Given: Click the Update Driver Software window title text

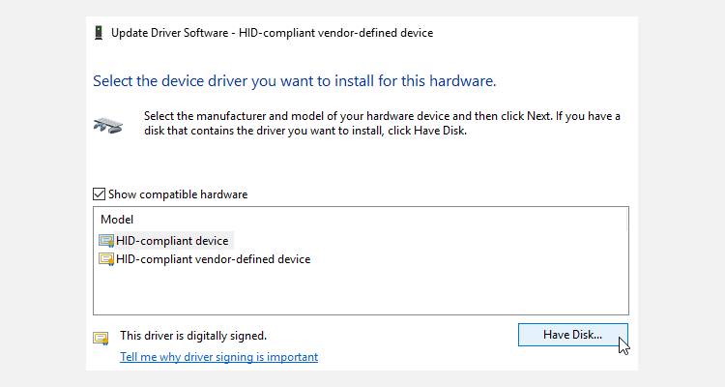Looking at the screenshot, I should click(x=273, y=33).
